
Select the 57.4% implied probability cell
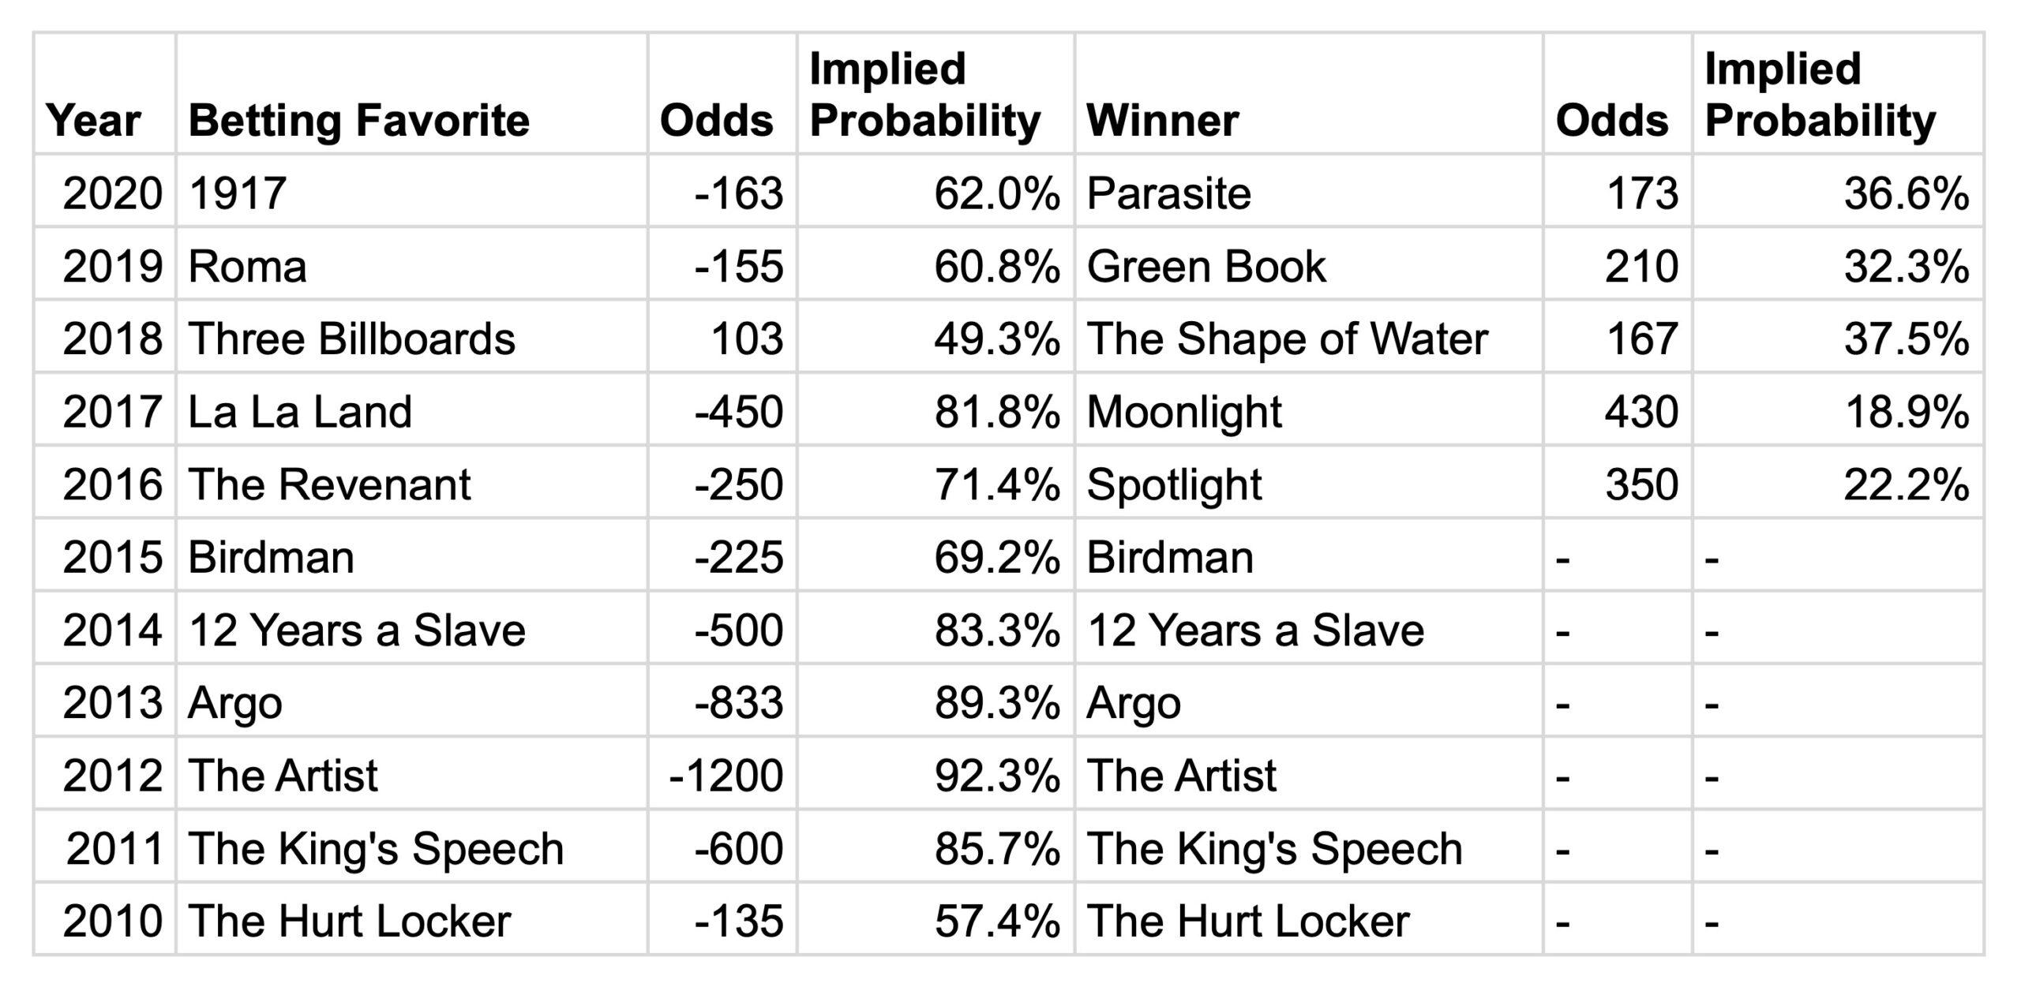(x=996, y=921)
